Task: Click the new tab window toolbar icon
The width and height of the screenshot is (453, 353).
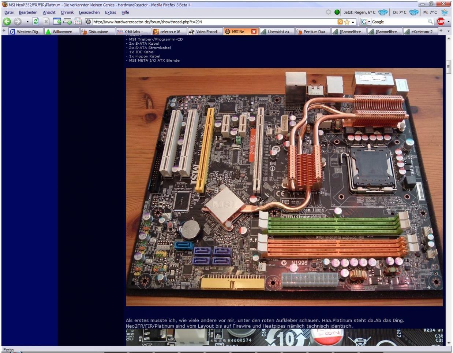Action: tap(57, 22)
